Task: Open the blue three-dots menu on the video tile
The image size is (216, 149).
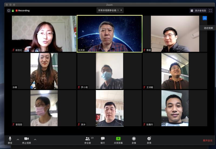Action: (205, 18)
